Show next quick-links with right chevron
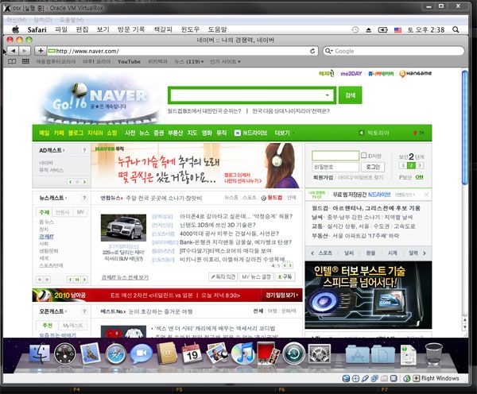477x394 pixels. [425, 253]
